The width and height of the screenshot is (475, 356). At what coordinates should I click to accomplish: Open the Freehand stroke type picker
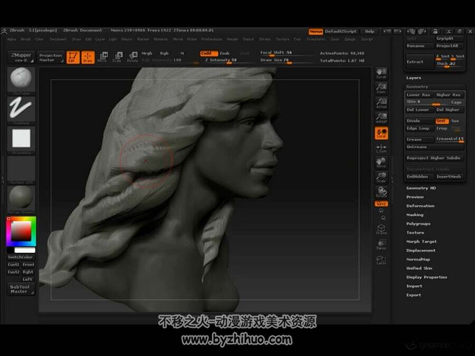click(x=21, y=109)
